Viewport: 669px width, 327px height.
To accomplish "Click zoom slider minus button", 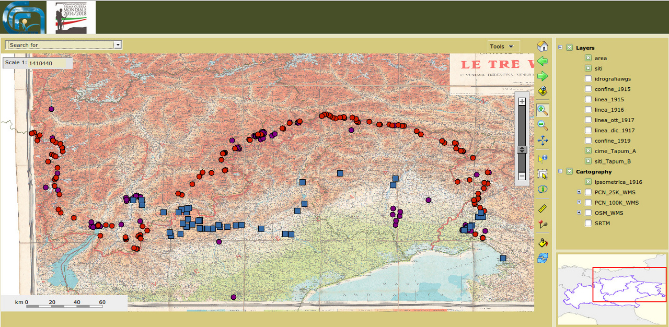I will [x=522, y=177].
